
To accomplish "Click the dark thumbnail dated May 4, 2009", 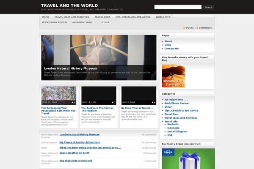I will coord(139,95).
